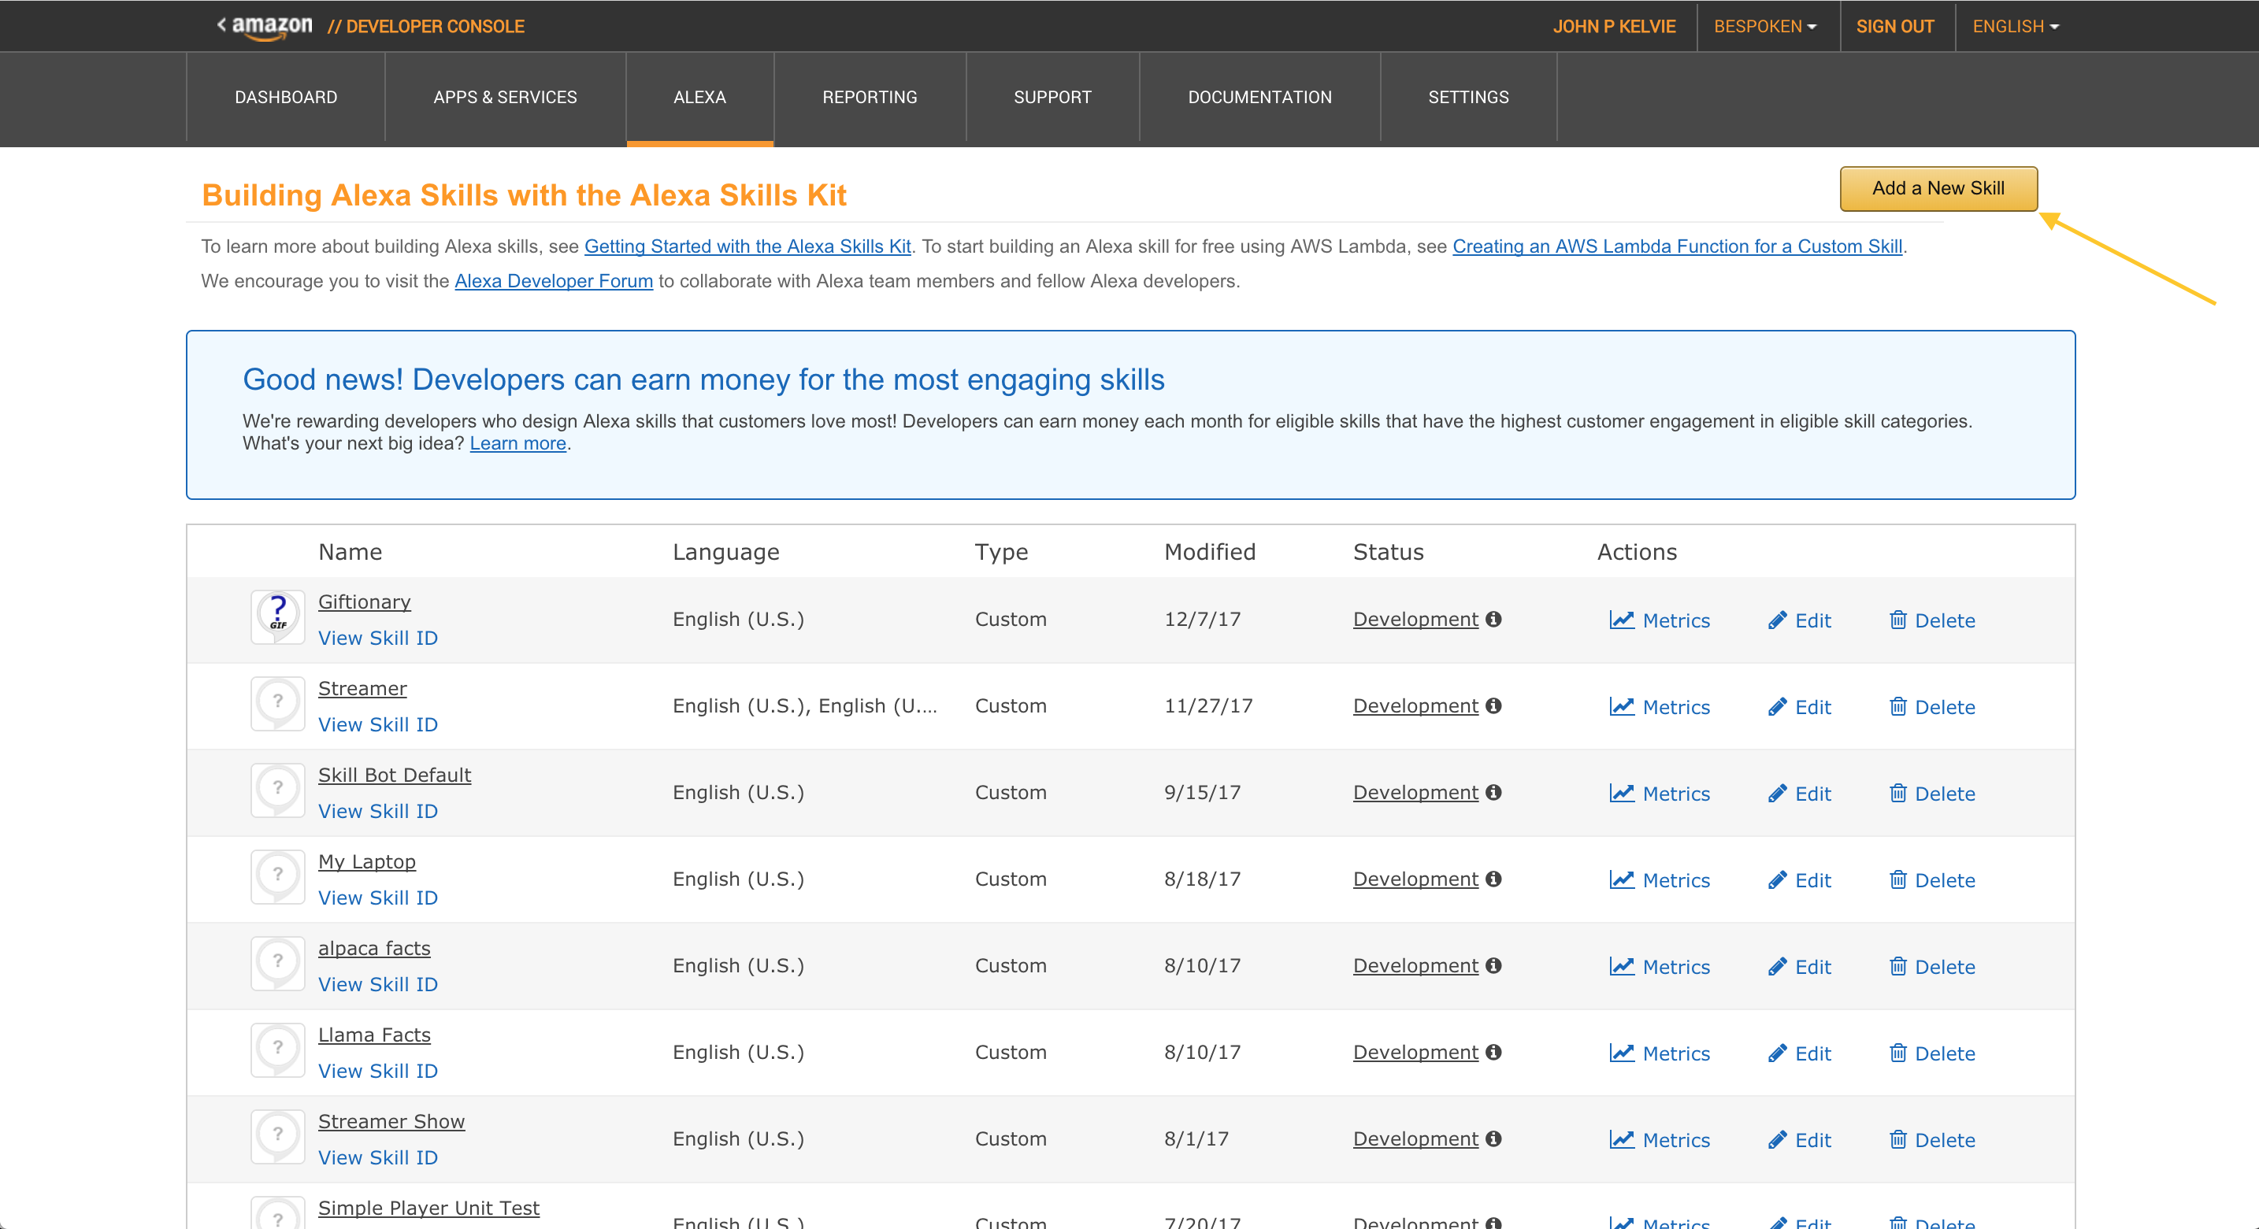Click the Modified column header
This screenshot has width=2259, height=1229.
point(1209,552)
